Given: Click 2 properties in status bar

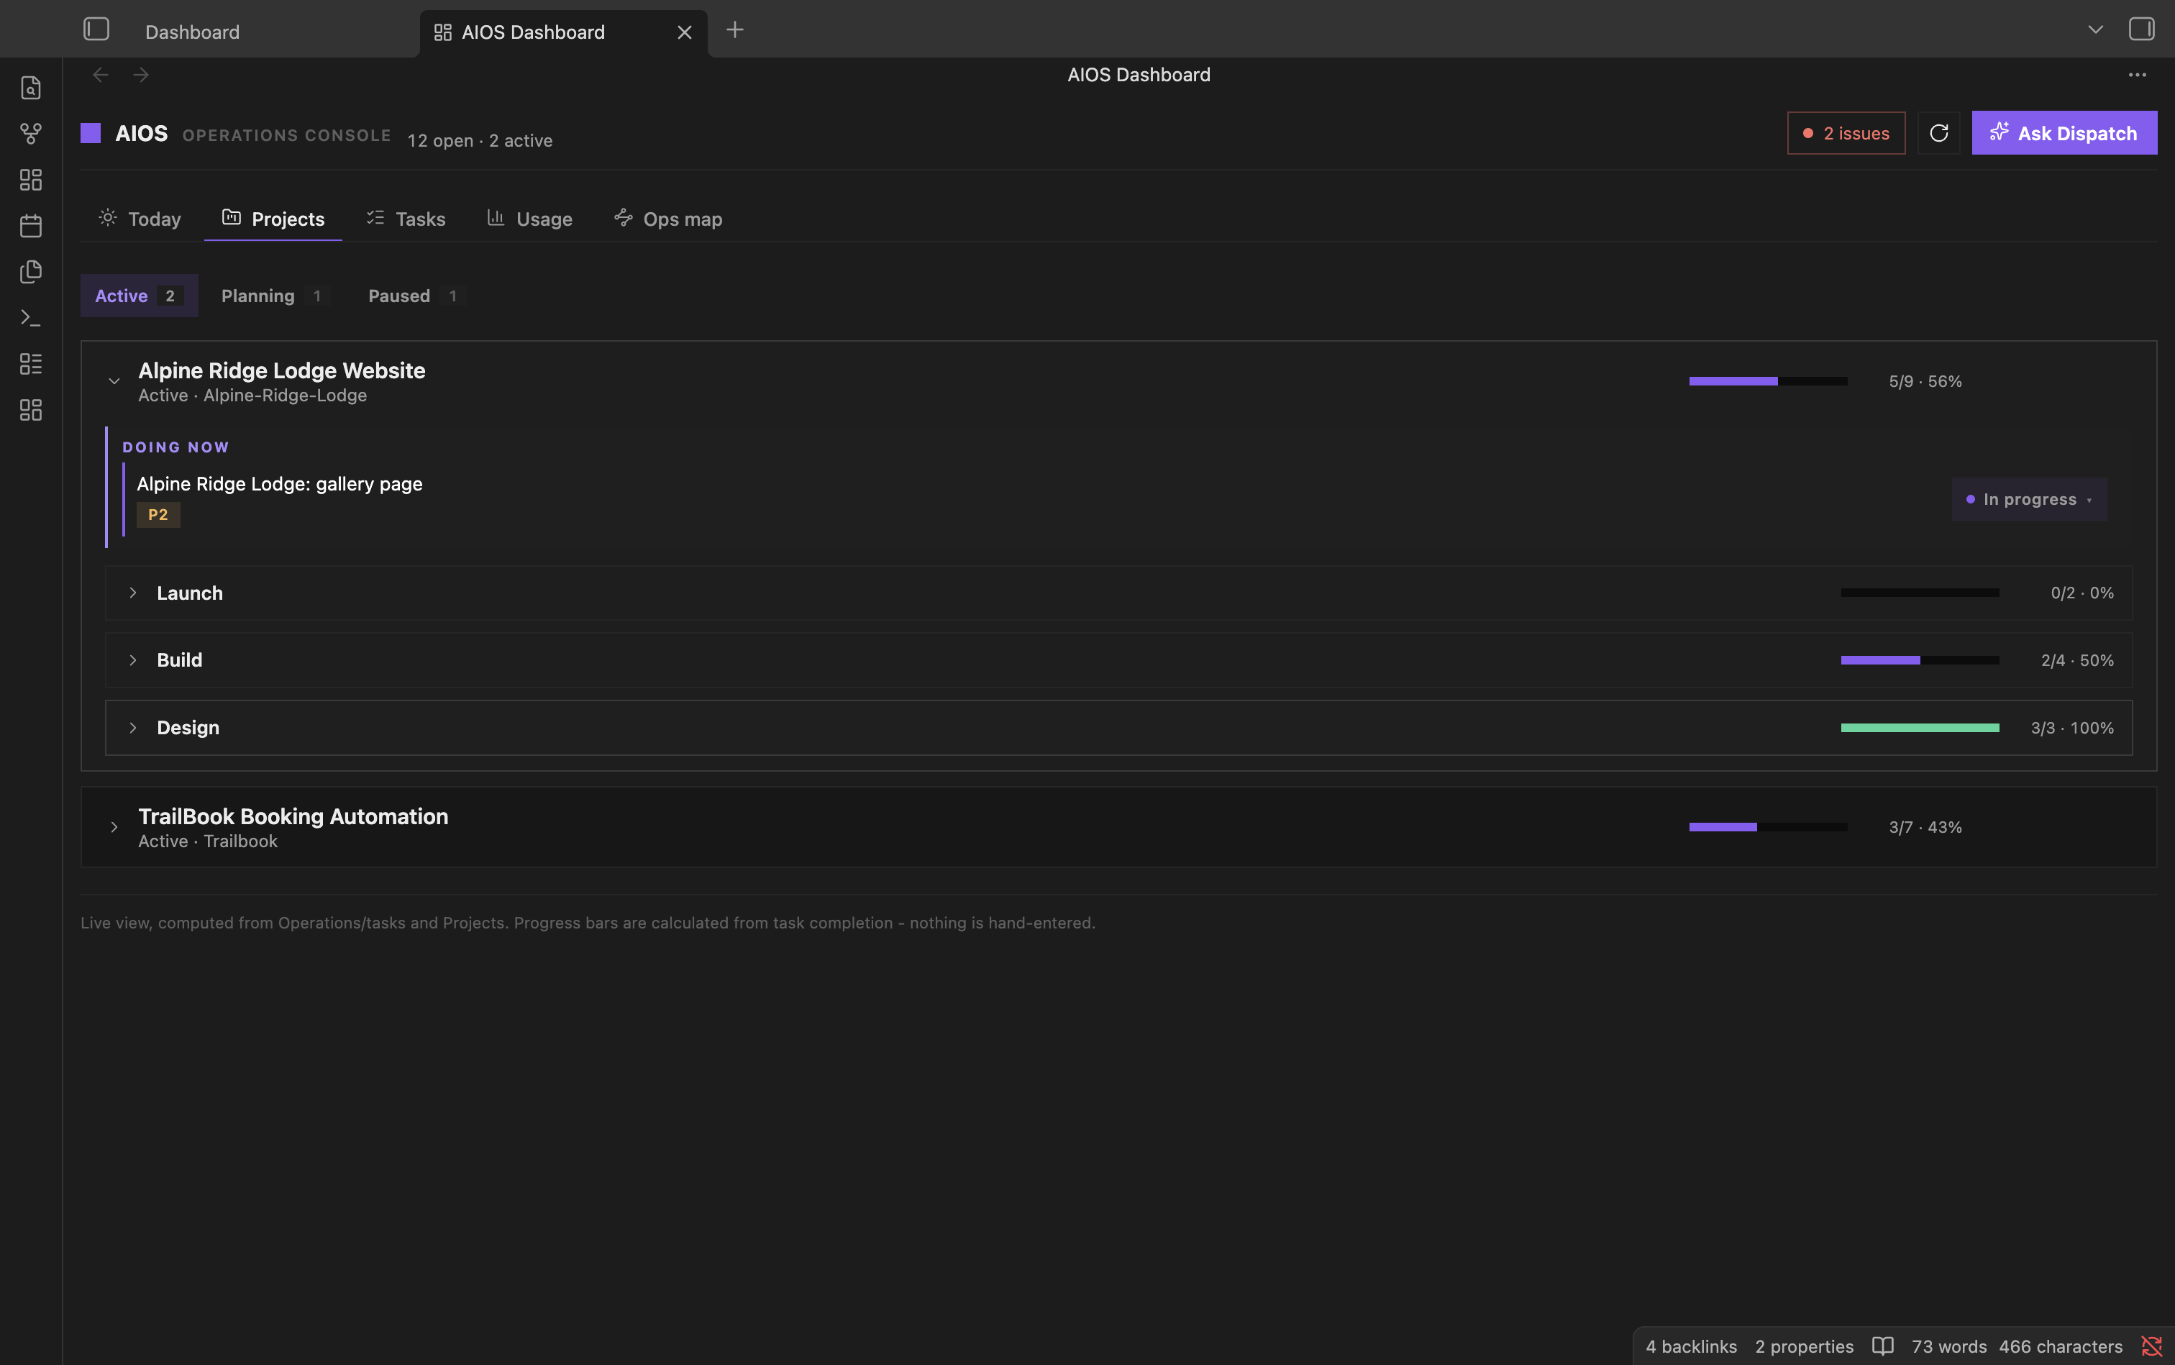Looking at the screenshot, I should tap(1804, 1346).
